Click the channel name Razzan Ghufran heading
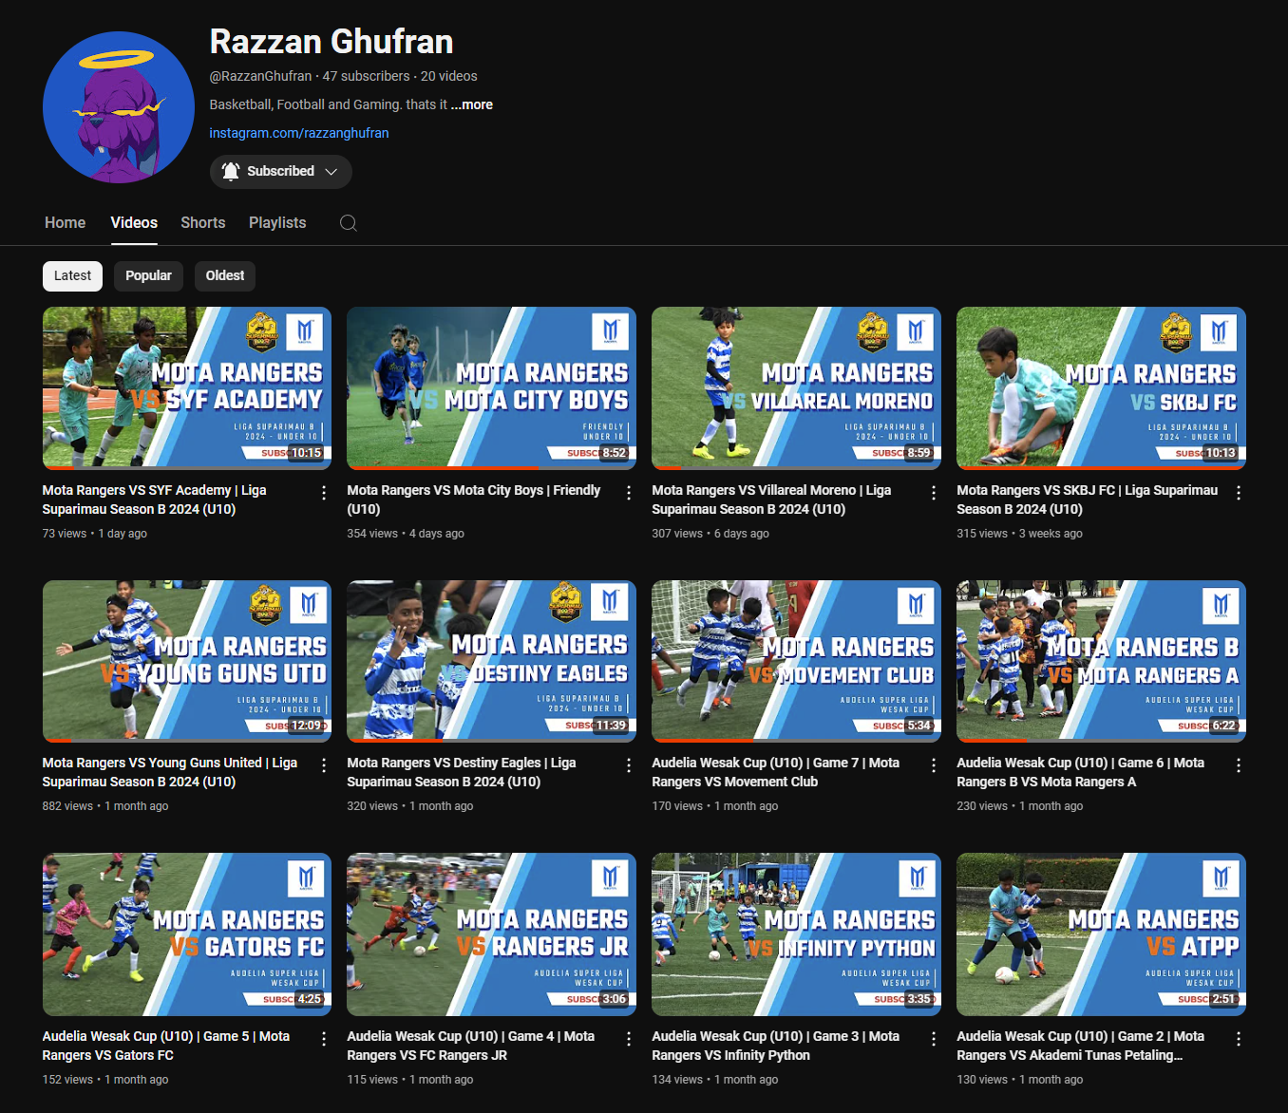 tap(331, 42)
